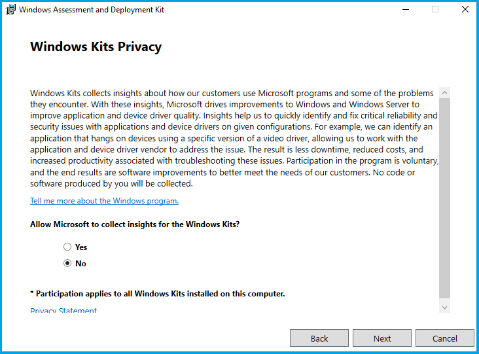Open the 'Tell me more about the Windows program' link
Image resolution: width=479 pixels, height=354 pixels.
tap(104, 201)
